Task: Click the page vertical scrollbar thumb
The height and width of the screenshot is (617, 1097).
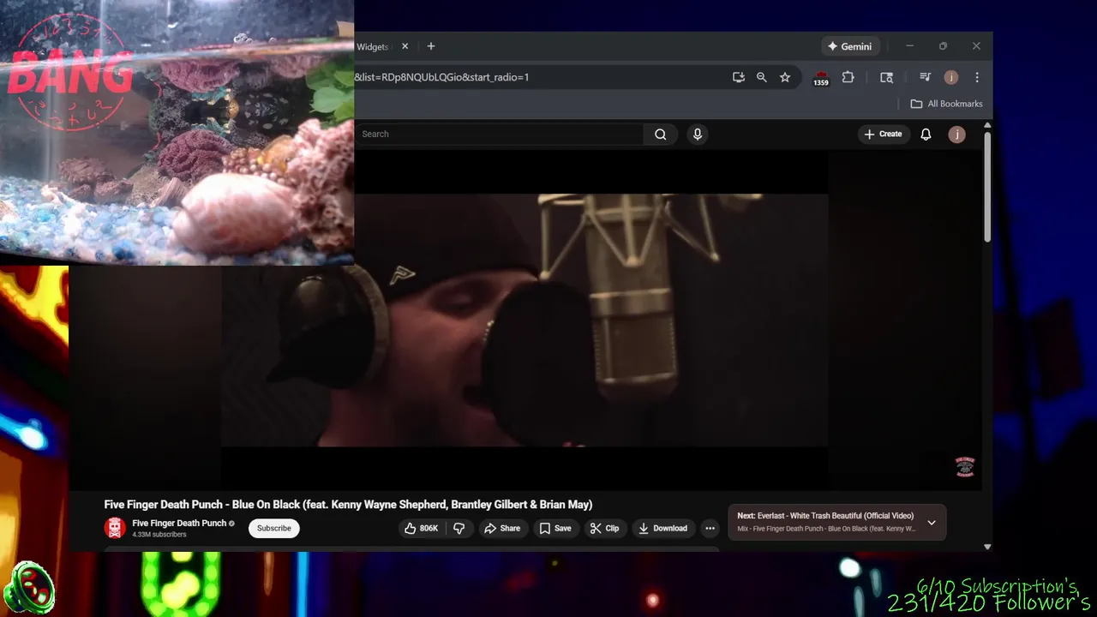Action: (x=987, y=186)
